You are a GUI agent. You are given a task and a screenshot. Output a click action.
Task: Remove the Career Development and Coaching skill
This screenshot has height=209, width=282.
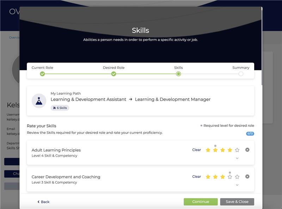click(247, 177)
